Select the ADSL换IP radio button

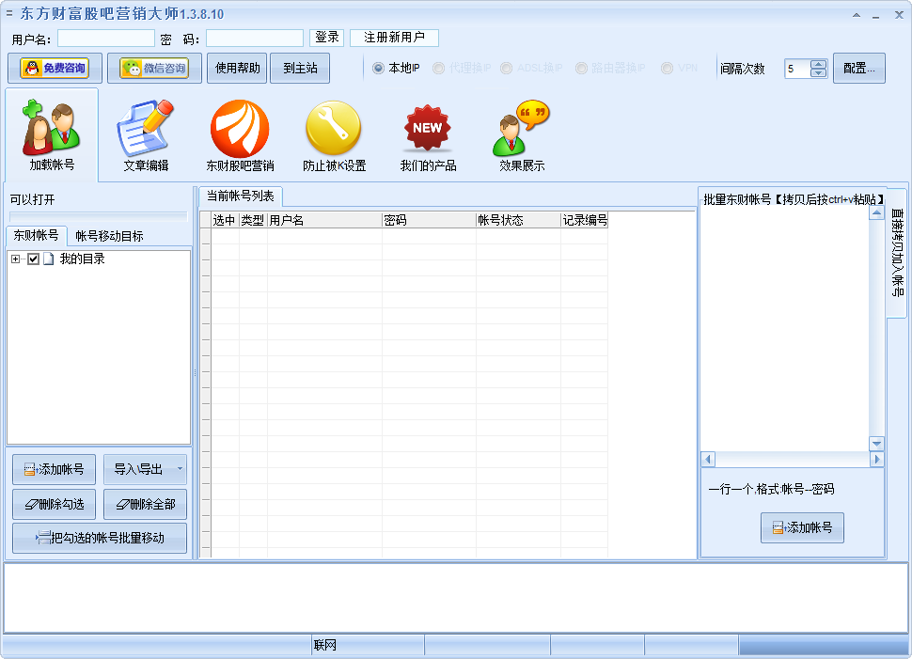[507, 69]
